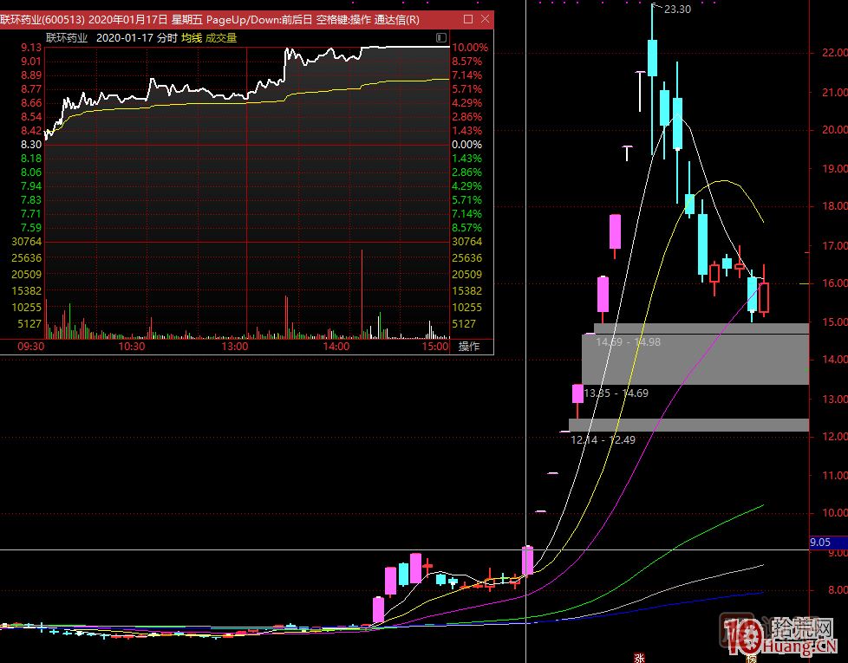
Task: Click the gap zone label 13.35 - 14.69
Action: pyautogui.click(x=616, y=393)
